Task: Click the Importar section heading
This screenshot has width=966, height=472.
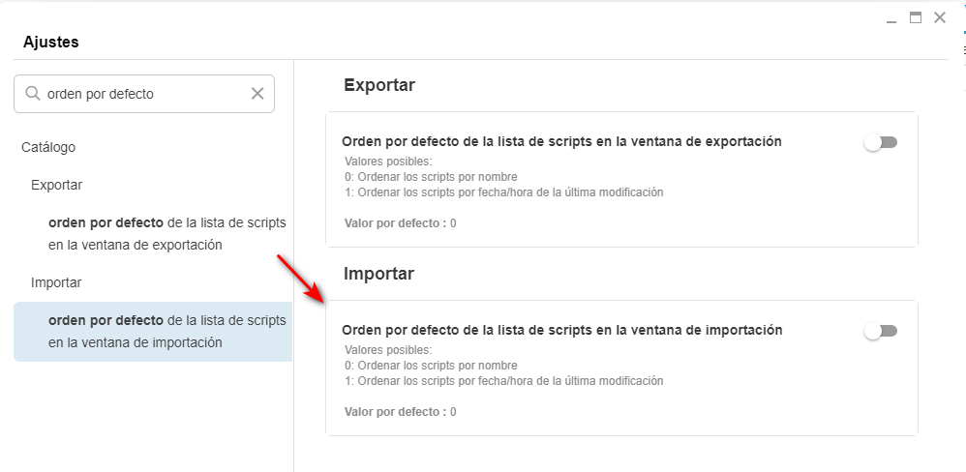Action: [378, 274]
